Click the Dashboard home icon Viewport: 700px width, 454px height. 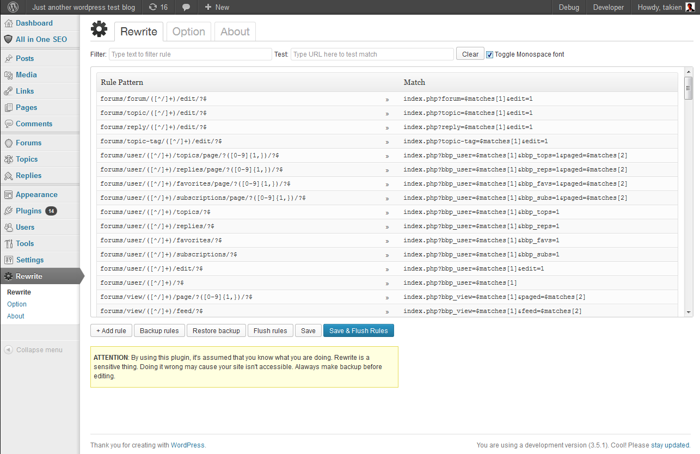(x=8, y=23)
